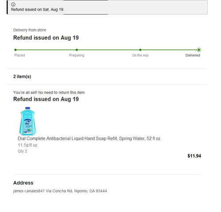Click the Preparing step label
This screenshot has height=212, width=221.
(77, 55)
